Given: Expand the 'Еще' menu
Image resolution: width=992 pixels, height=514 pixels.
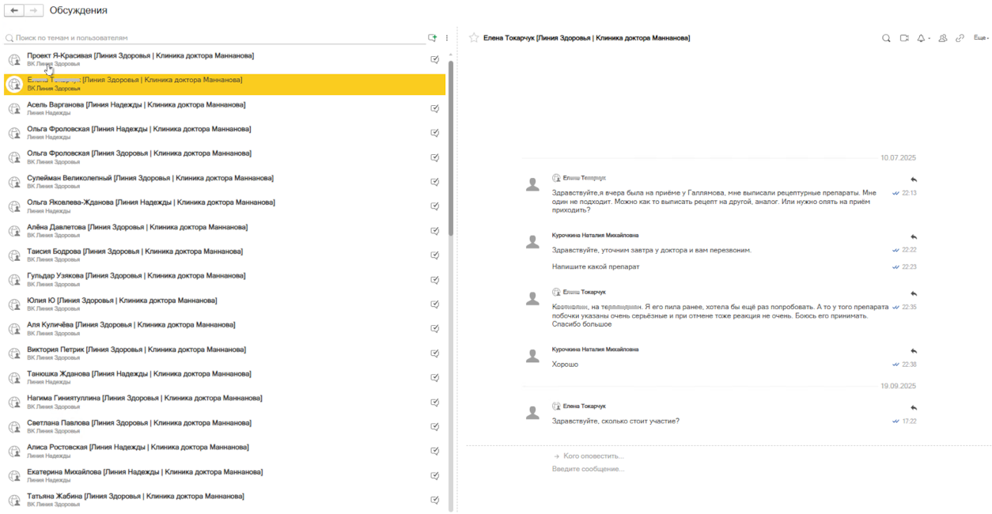Looking at the screenshot, I should pos(981,38).
